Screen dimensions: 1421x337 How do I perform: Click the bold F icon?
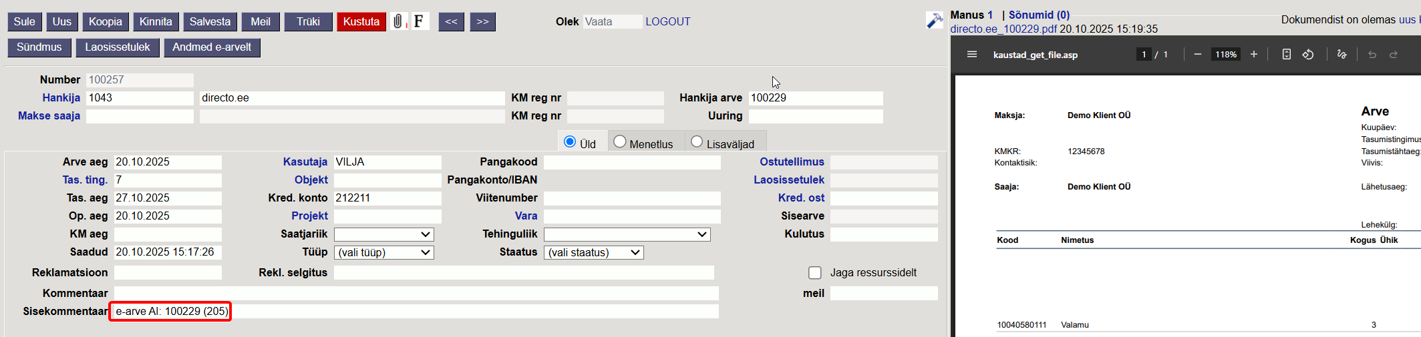(419, 21)
